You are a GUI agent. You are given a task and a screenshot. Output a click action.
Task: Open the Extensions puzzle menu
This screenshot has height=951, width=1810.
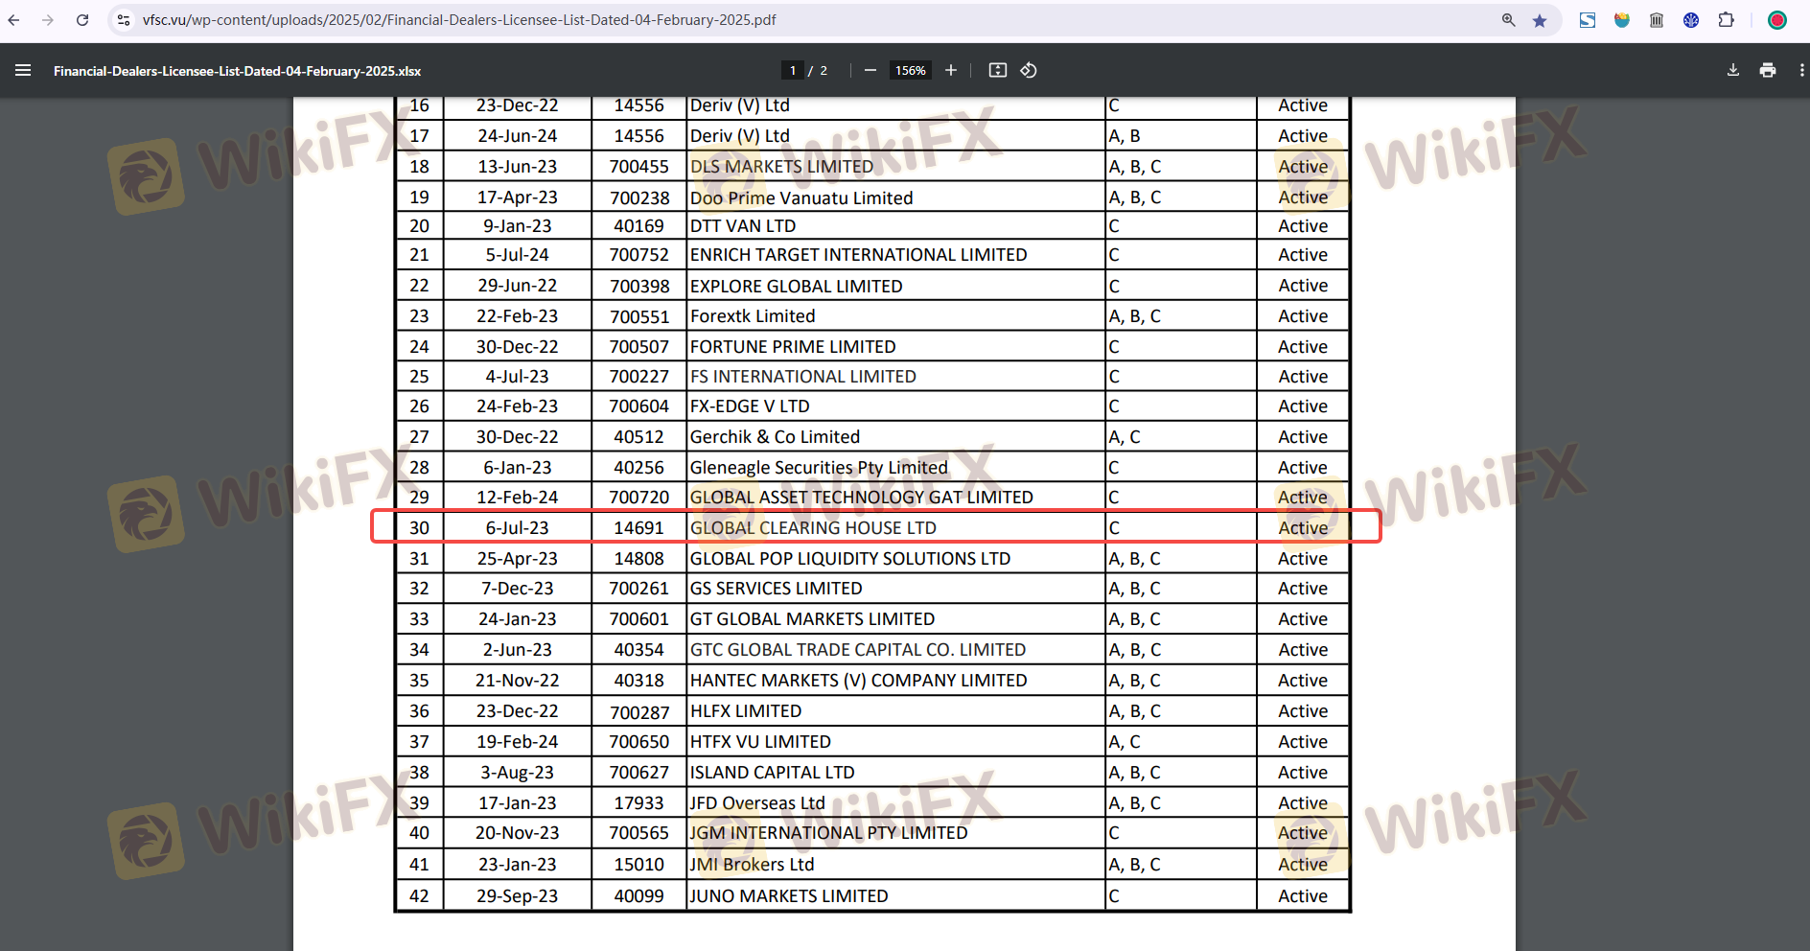point(1726,20)
